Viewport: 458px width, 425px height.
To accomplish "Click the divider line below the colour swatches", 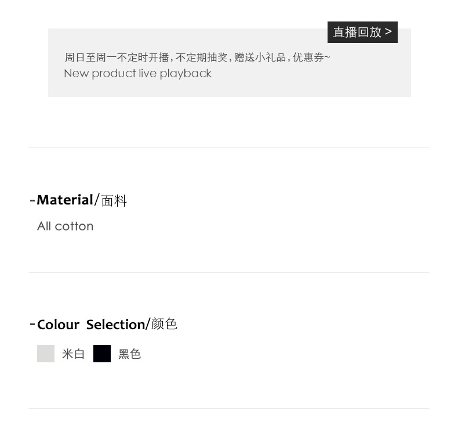I will pyautogui.click(x=229, y=409).
